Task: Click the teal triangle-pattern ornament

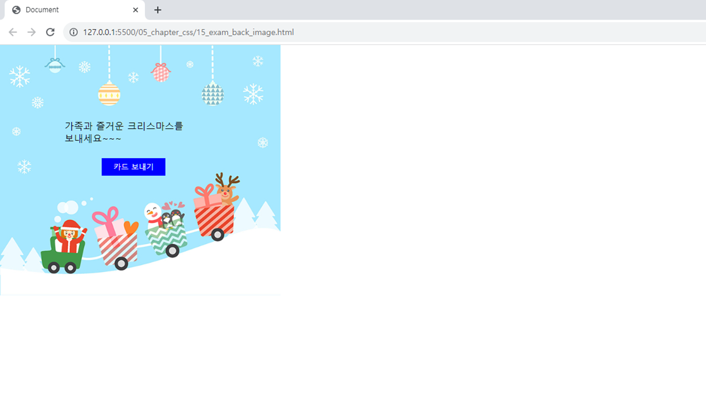Action: click(213, 94)
